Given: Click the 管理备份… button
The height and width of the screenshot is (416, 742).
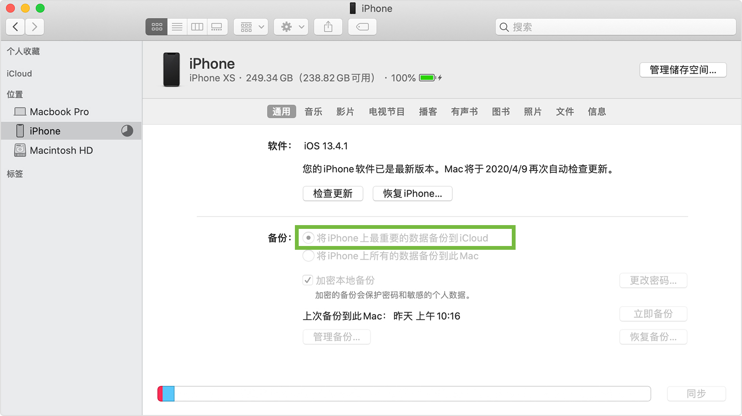Looking at the screenshot, I should coord(337,337).
